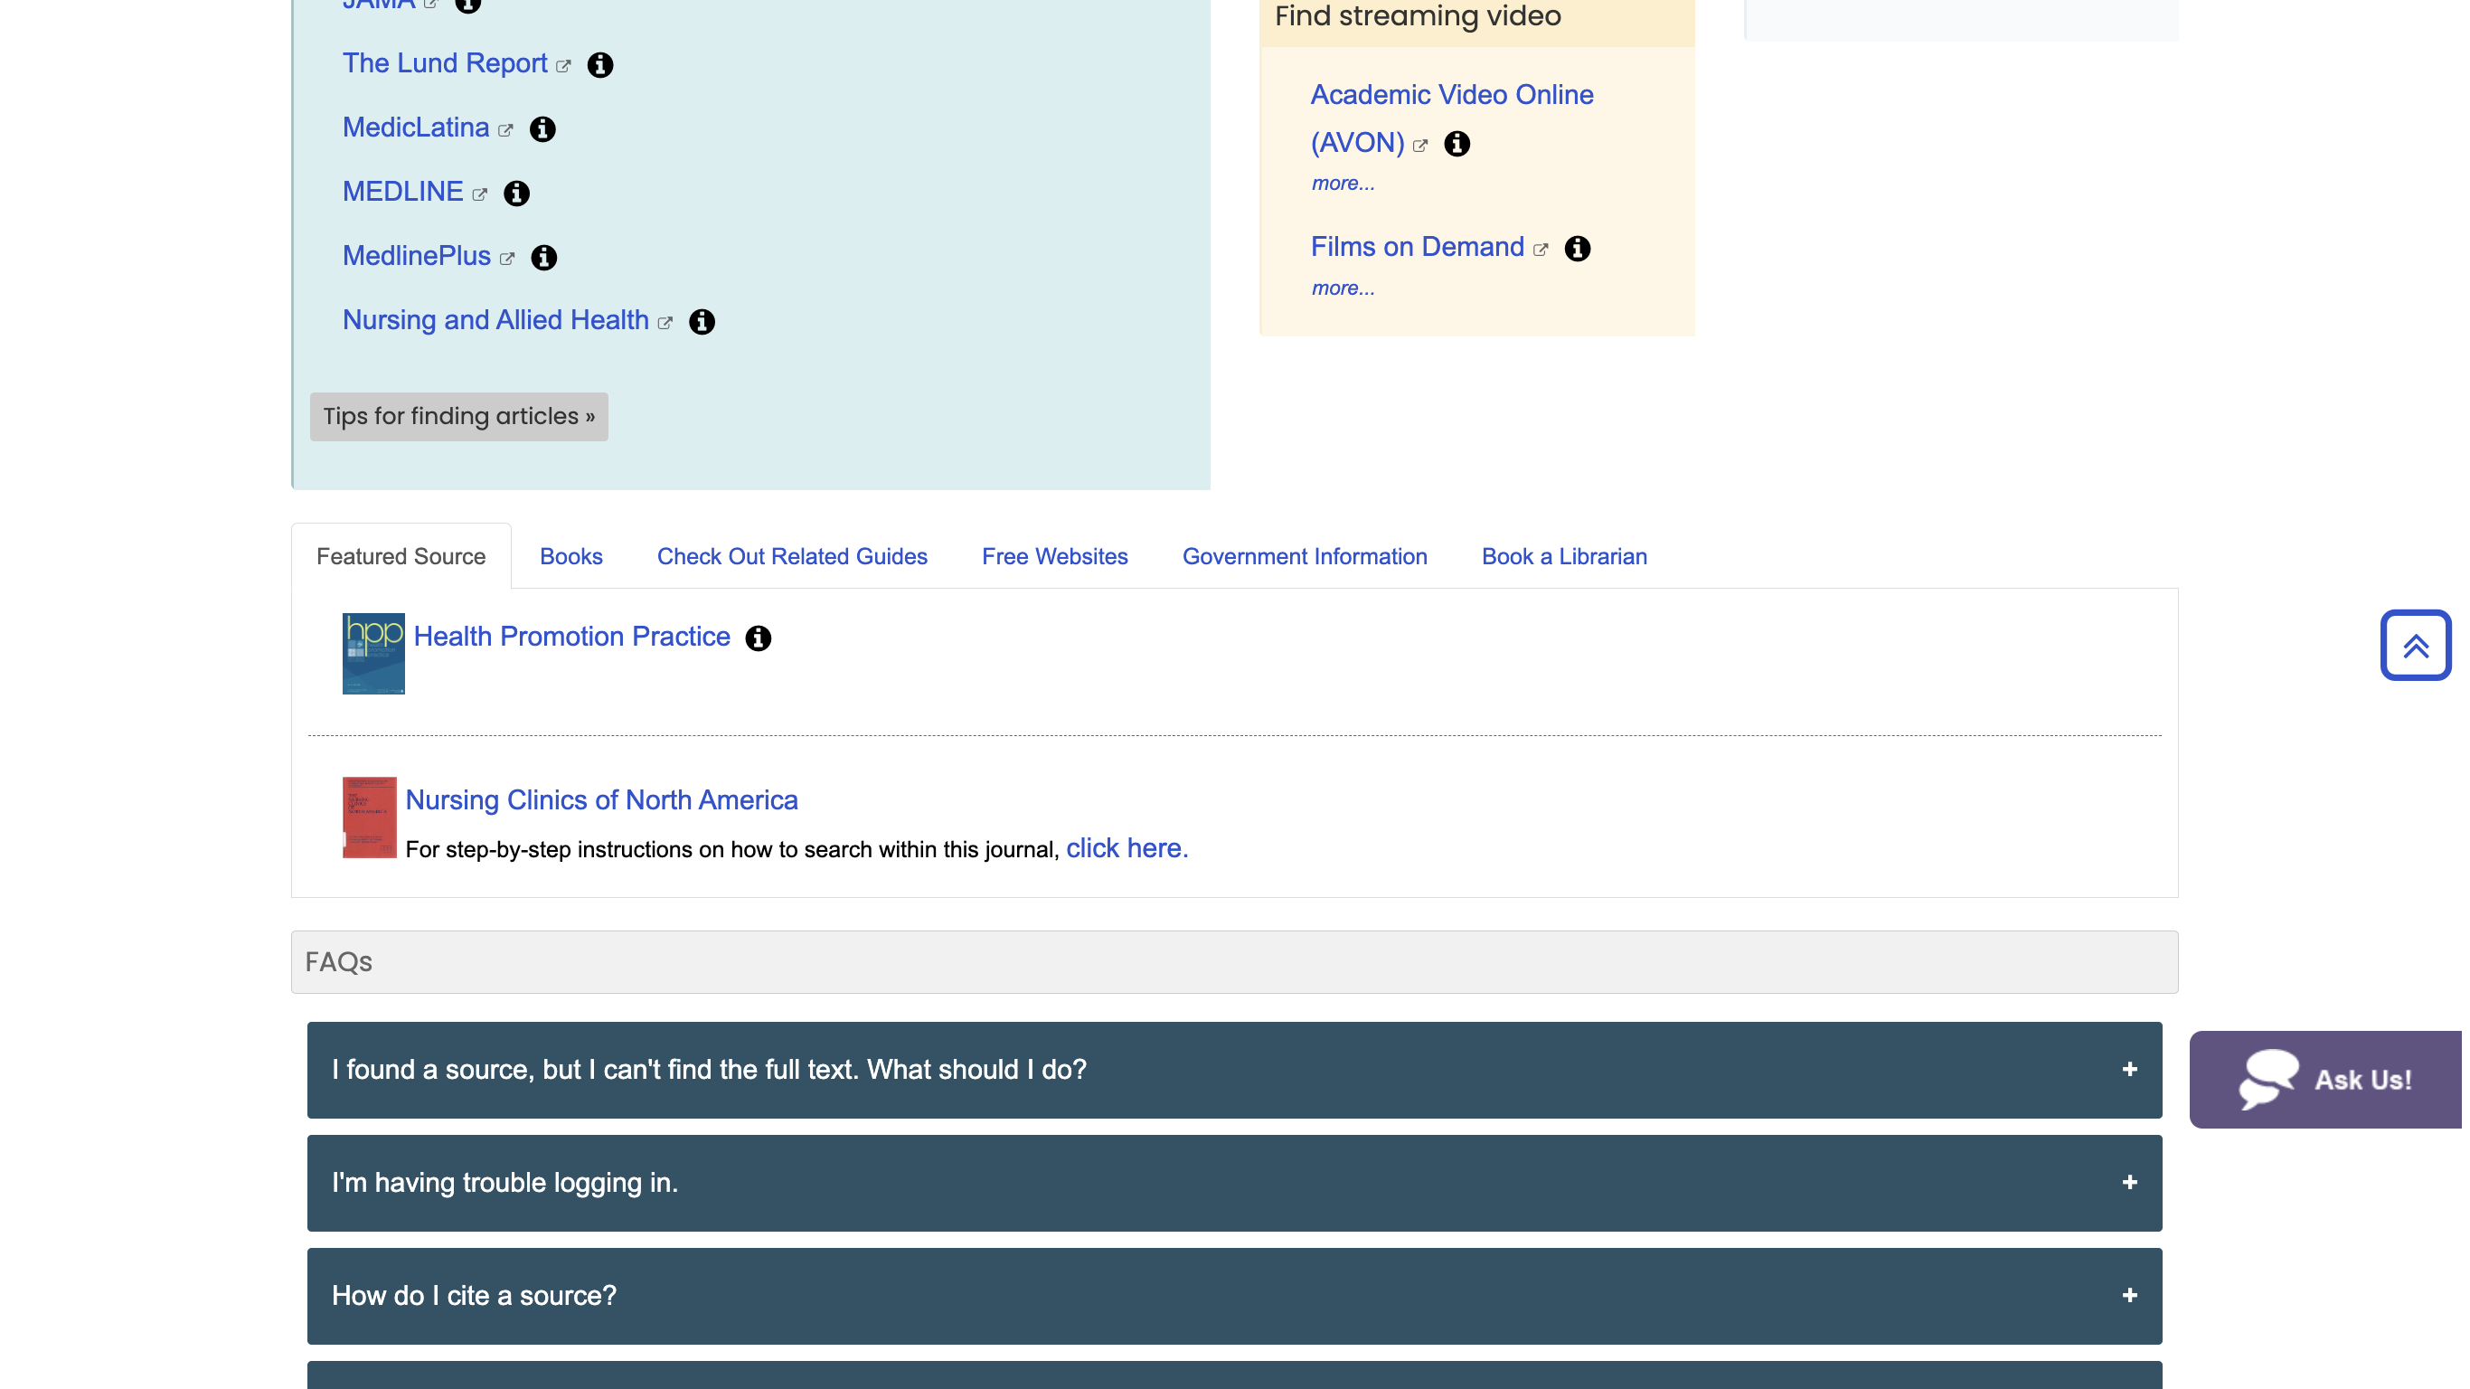Click the info icon next to Nursing and Allied Health
2470x1389 pixels.
coord(701,319)
